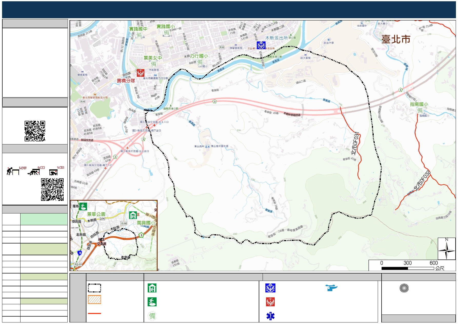Image resolution: width=458 pixels, height=324 pixels.
Task: Click the running-person outdoor shelter legend icon
Action: 152,302
